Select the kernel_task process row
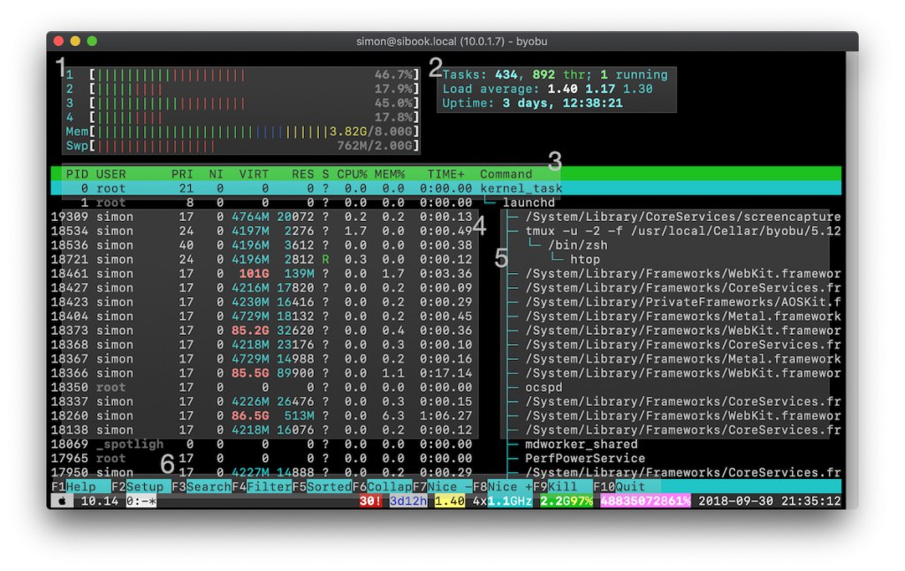Screen dimensions: 905x571 pyautogui.click(x=445, y=188)
